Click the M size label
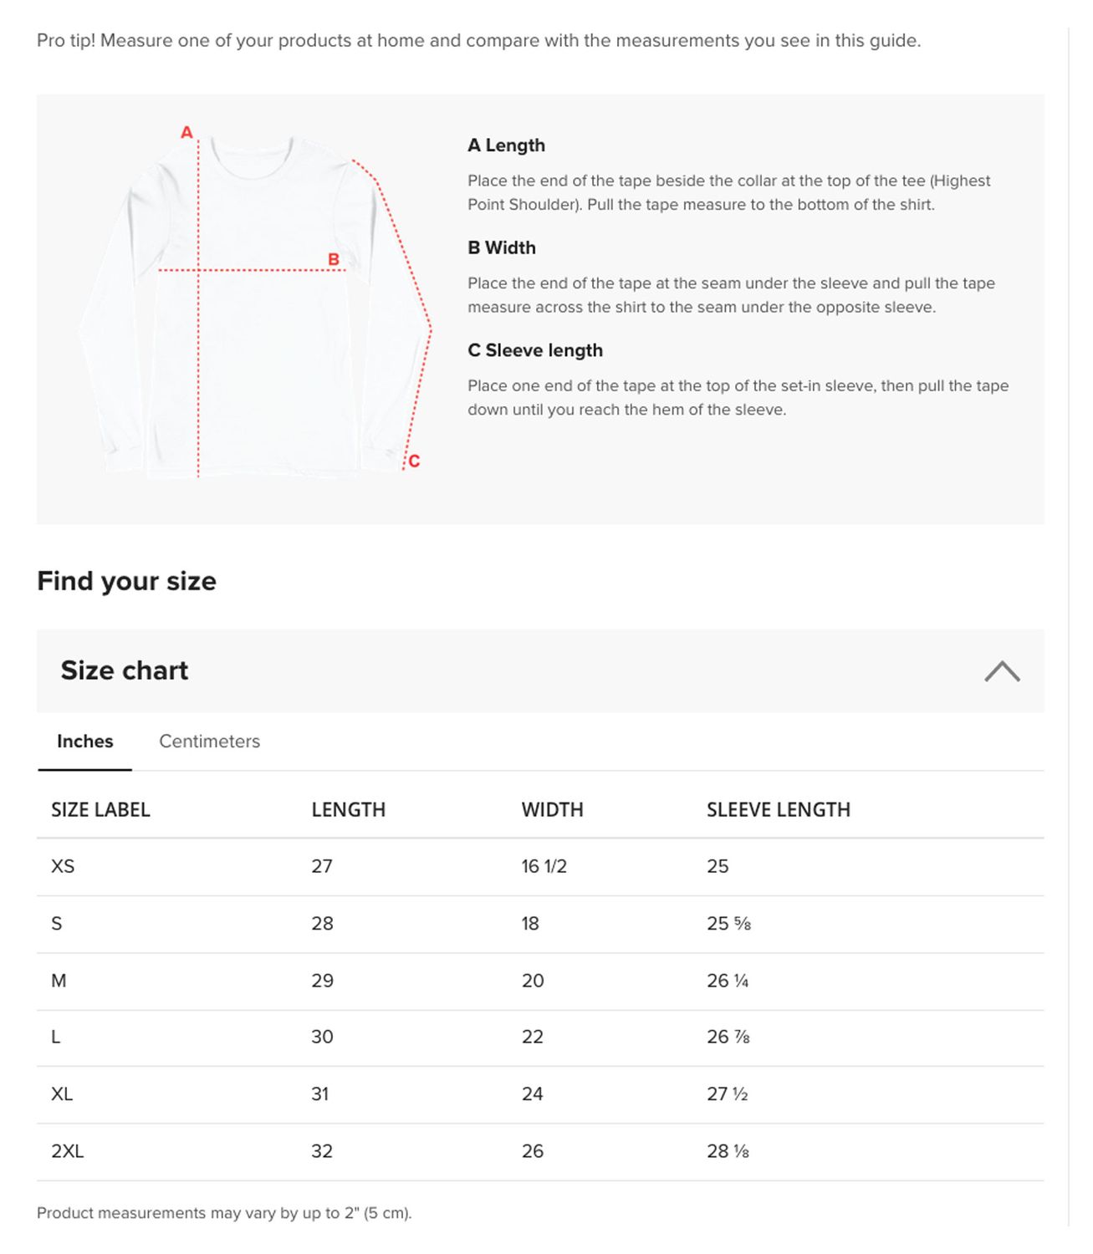Screen dimensions: 1093x1254 point(59,981)
